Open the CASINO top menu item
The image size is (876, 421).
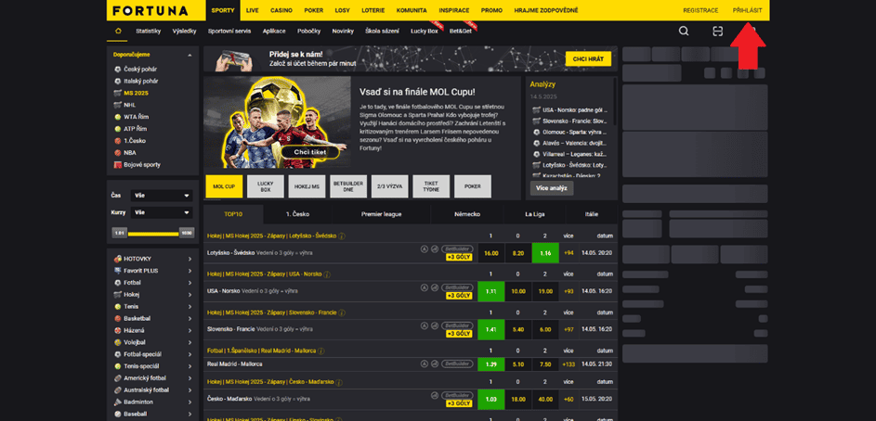[281, 10]
